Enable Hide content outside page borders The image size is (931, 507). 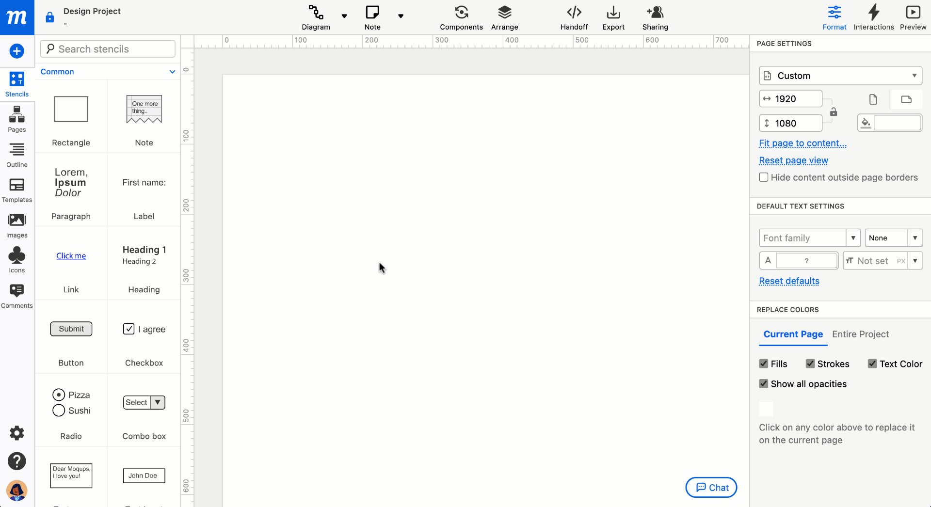pos(764,177)
